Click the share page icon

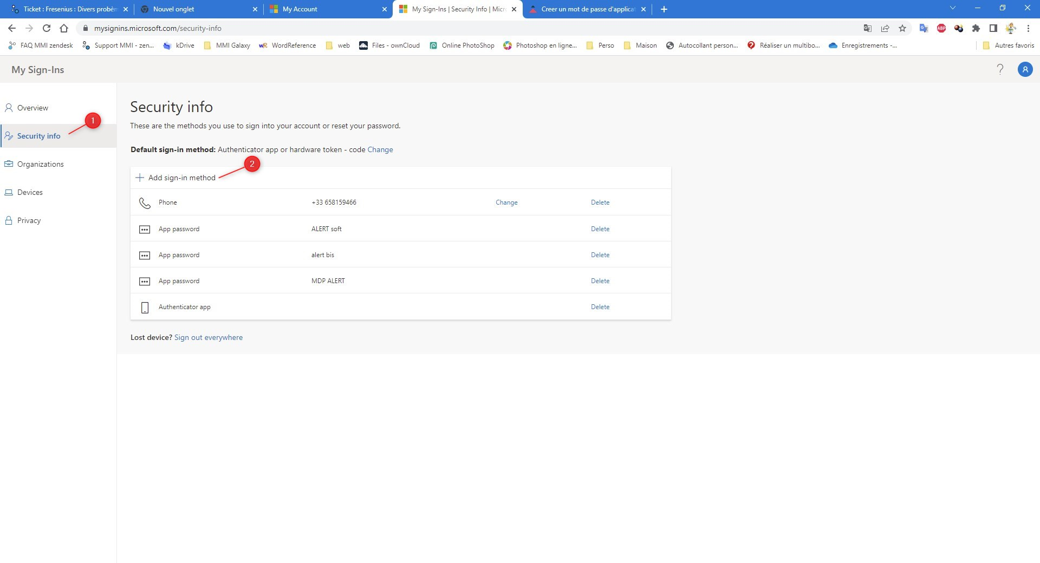point(885,28)
